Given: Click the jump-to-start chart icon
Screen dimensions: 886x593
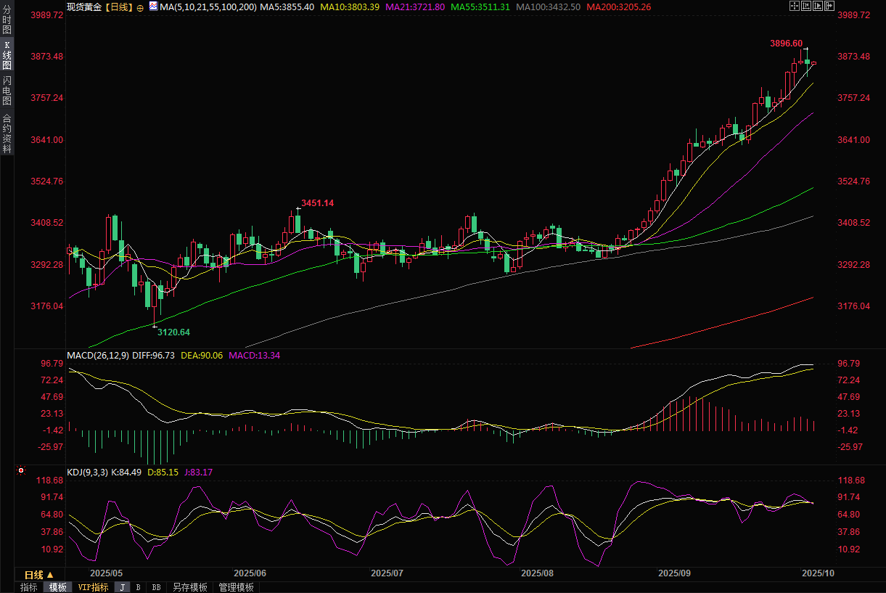Looking at the screenshot, I should pos(806,7).
